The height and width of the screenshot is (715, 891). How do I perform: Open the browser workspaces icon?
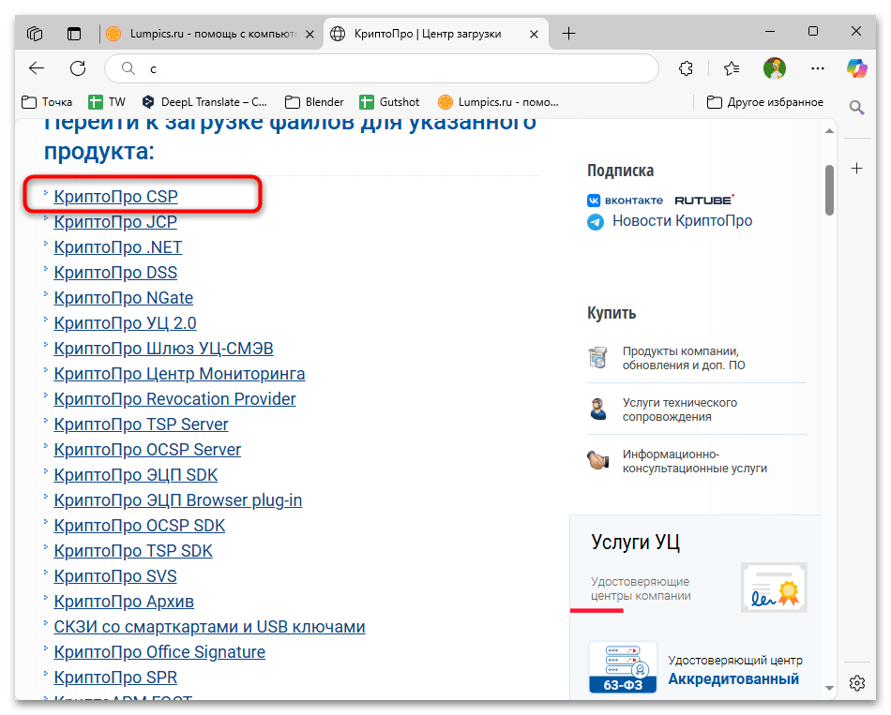35,34
